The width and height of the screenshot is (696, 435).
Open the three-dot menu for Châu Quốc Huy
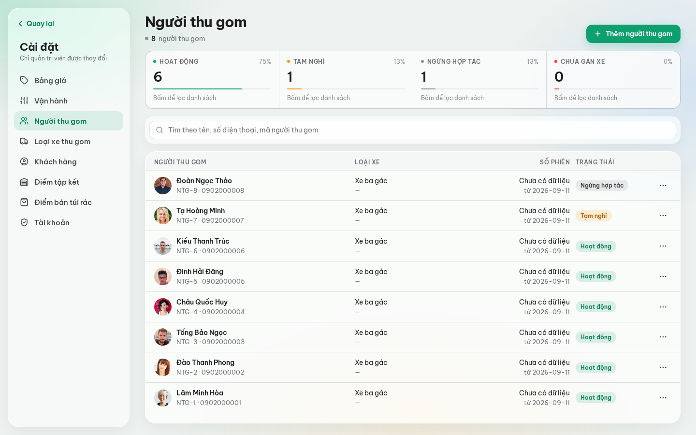663,307
